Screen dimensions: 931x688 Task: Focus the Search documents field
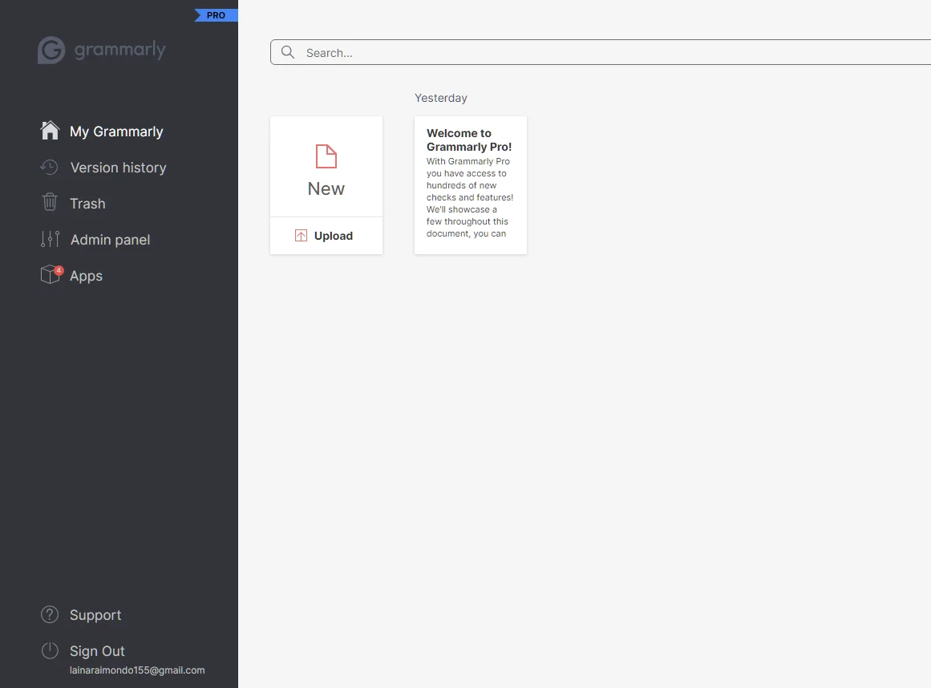(x=601, y=52)
